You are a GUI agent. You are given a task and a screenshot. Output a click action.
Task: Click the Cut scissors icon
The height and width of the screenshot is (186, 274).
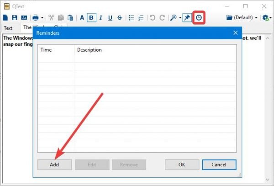click(x=51, y=18)
